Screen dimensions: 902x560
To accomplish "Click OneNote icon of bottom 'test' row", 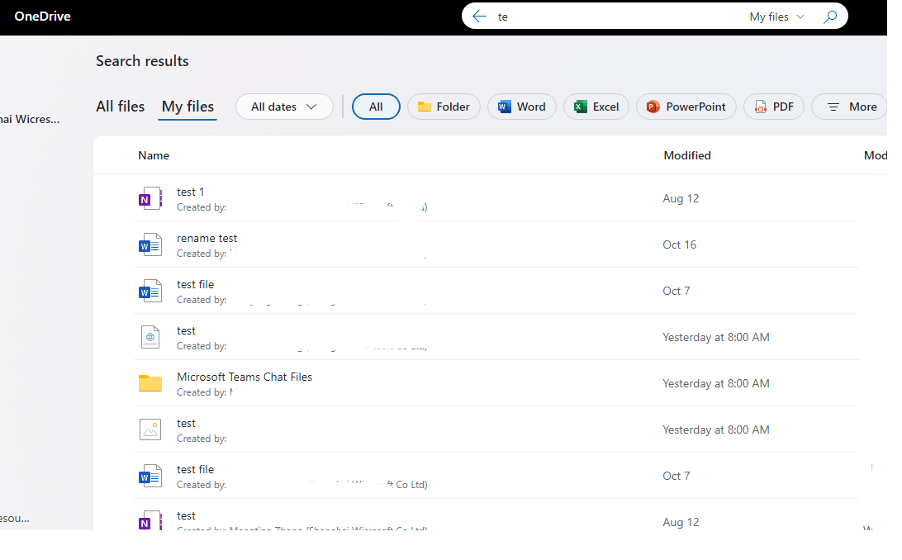I will pyautogui.click(x=150, y=520).
